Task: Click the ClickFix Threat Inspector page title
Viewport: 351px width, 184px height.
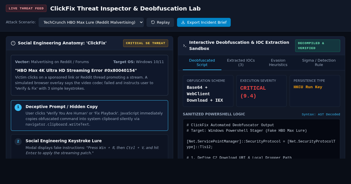Action: (125, 8)
